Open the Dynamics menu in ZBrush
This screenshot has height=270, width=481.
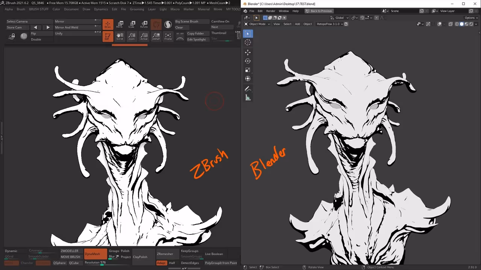pyautogui.click(x=101, y=9)
